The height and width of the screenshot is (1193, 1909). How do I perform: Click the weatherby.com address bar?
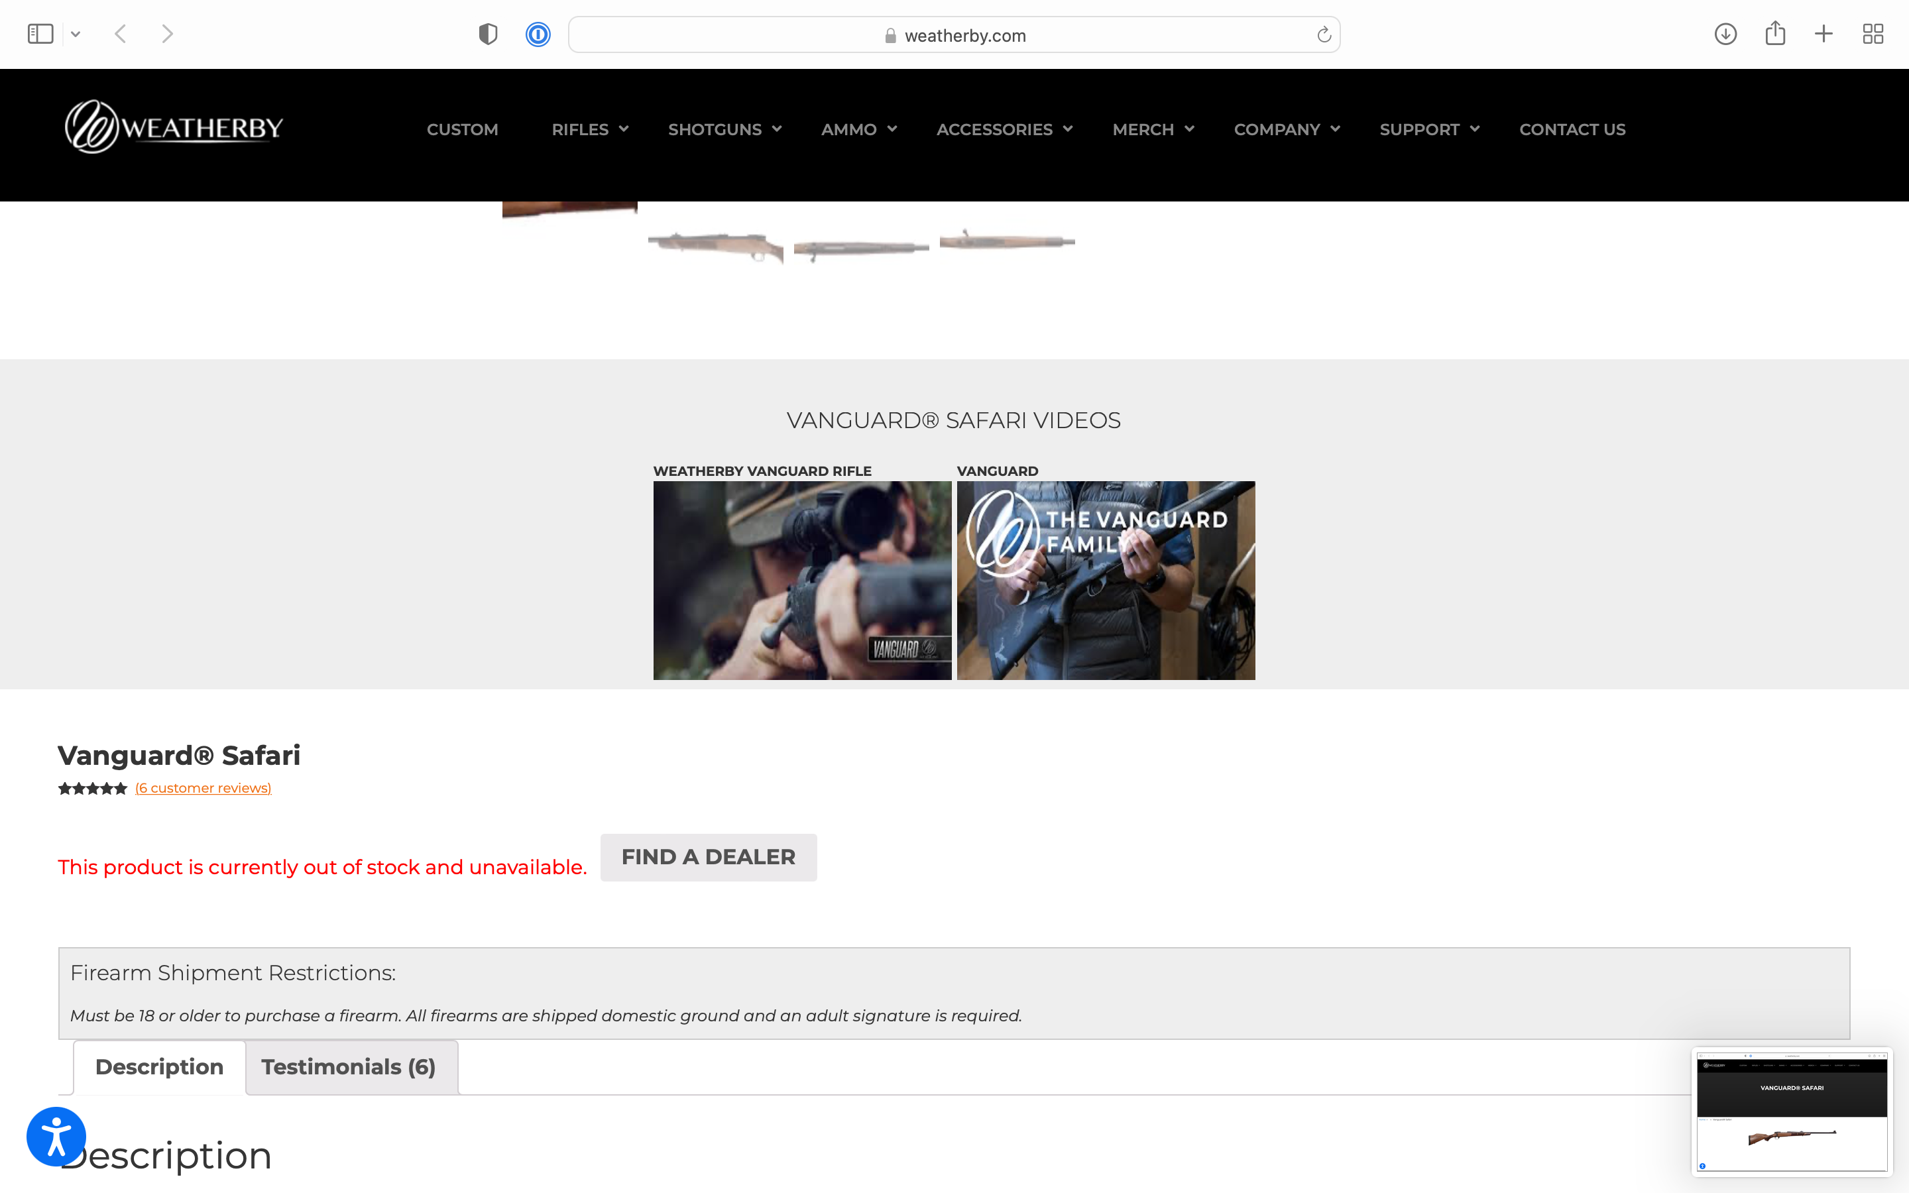coord(954,34)
